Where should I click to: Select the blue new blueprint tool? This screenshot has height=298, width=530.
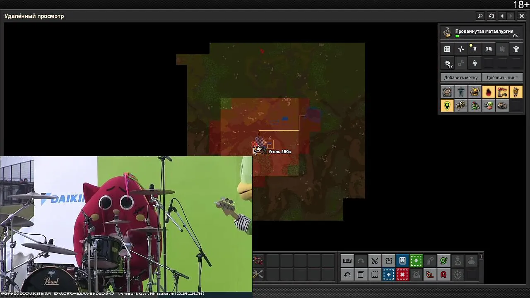(388, 274)
